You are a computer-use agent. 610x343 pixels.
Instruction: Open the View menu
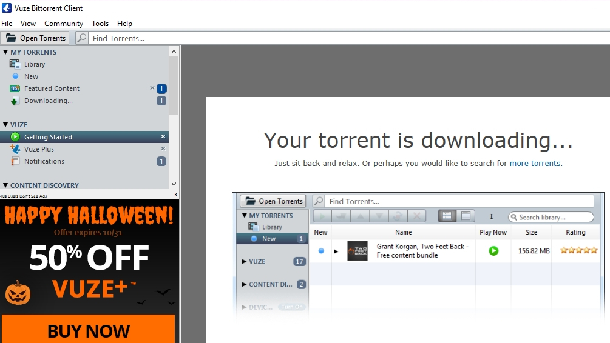pos(28,23)
